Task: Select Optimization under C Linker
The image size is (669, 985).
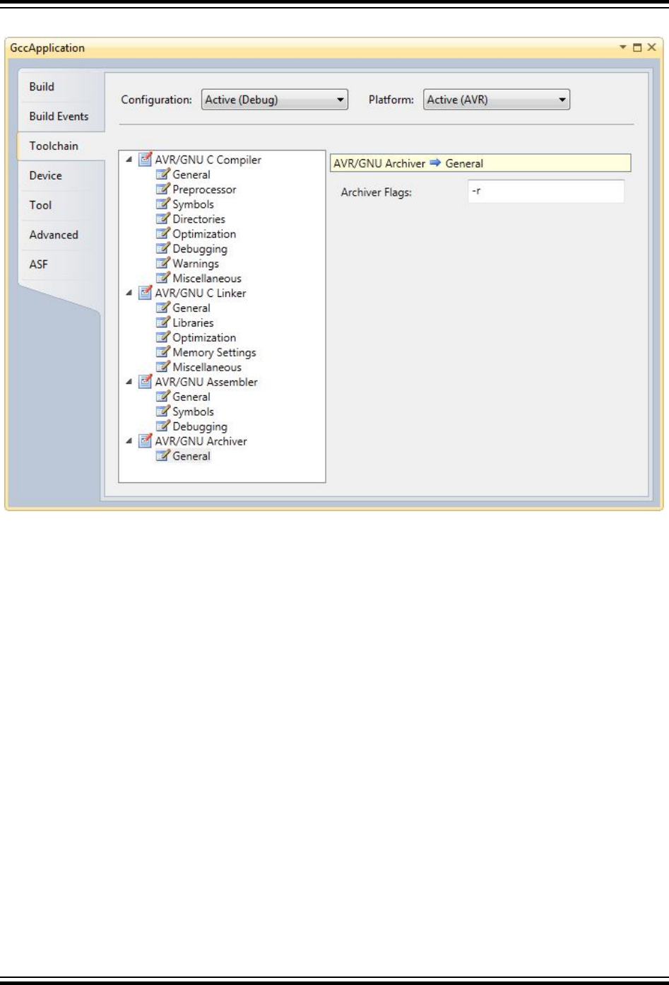Action: (205, 338)
